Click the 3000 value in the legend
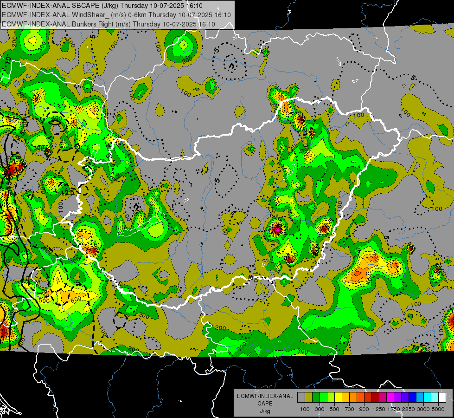Viewport: 454px width, 418px height. coord(423,409)
